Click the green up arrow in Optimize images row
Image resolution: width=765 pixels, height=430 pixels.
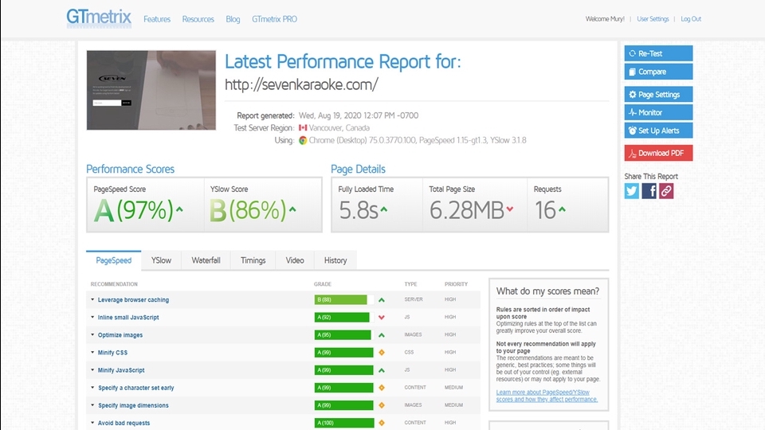[x=382, y=335]
